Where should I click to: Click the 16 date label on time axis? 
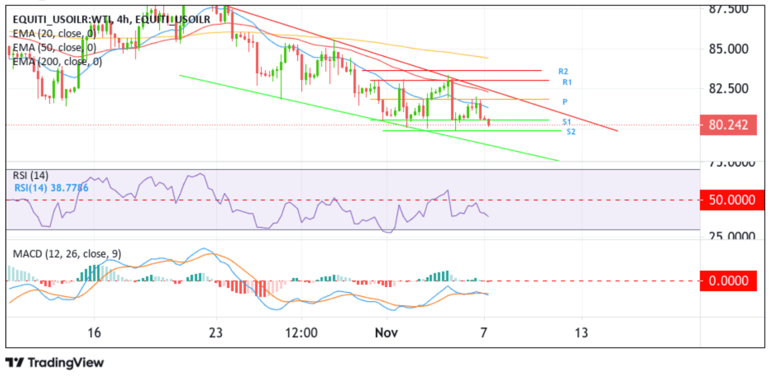94,333
